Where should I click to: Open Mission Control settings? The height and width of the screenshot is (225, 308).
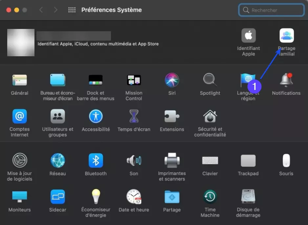(134, 80)
